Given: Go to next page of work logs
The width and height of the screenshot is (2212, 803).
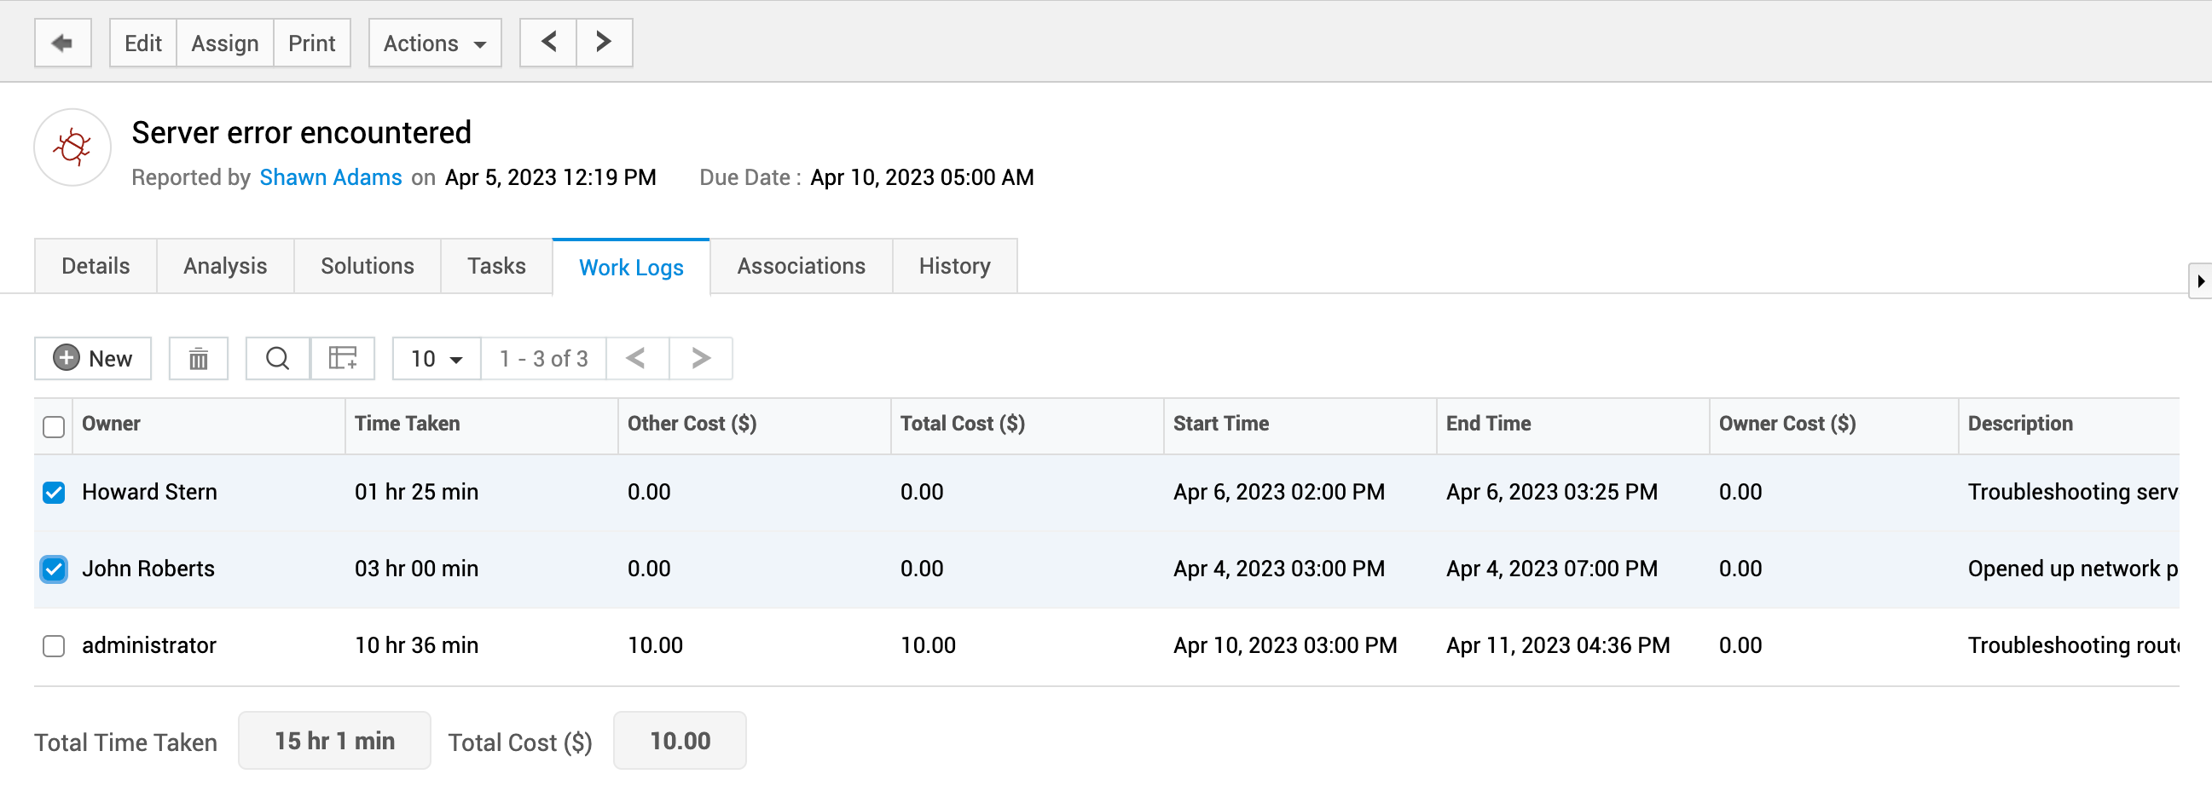Looking at the screenshot, I should (701, 359).
